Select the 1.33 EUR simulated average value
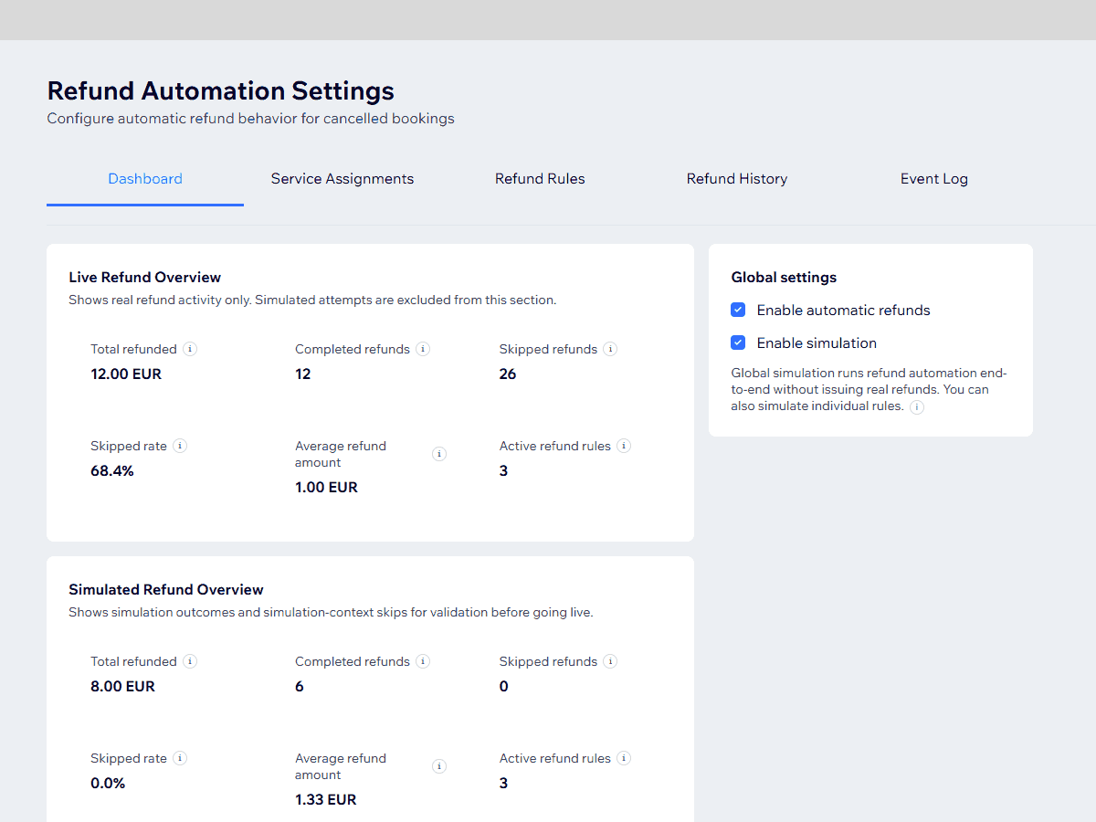1096x822 pixels. pos(326,800)
